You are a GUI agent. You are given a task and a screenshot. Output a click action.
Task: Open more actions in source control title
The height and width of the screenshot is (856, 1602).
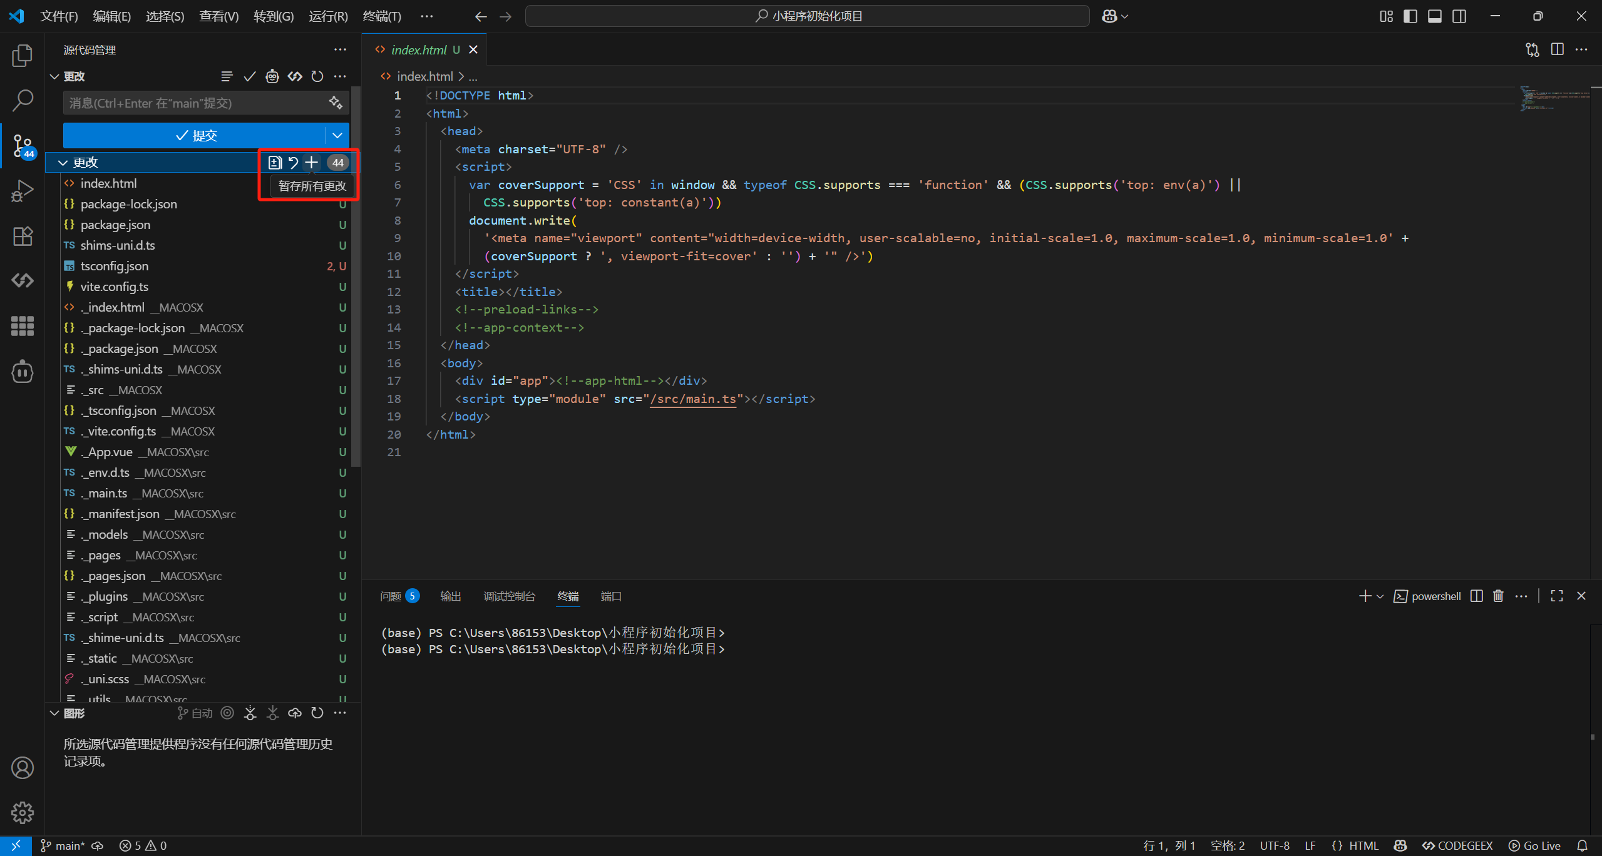pyautogui.click(x=340, y=49)
